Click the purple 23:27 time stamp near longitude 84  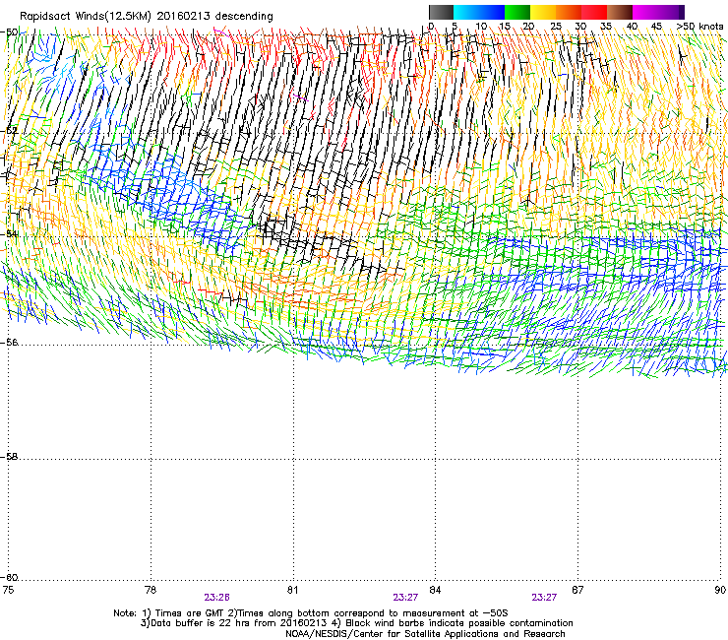tap(405, 598)
